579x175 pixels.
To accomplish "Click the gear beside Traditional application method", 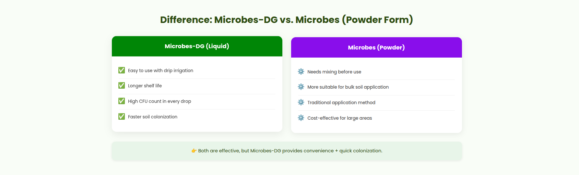I will coord(301,102).
